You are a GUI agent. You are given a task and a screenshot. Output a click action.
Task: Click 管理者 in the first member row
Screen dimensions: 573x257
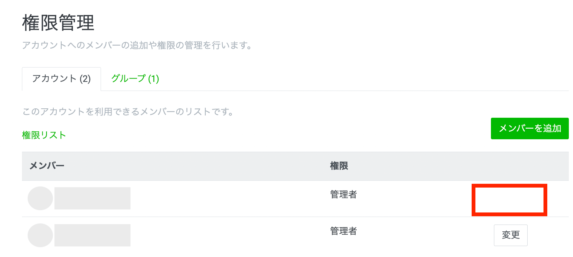coord(343,195)
